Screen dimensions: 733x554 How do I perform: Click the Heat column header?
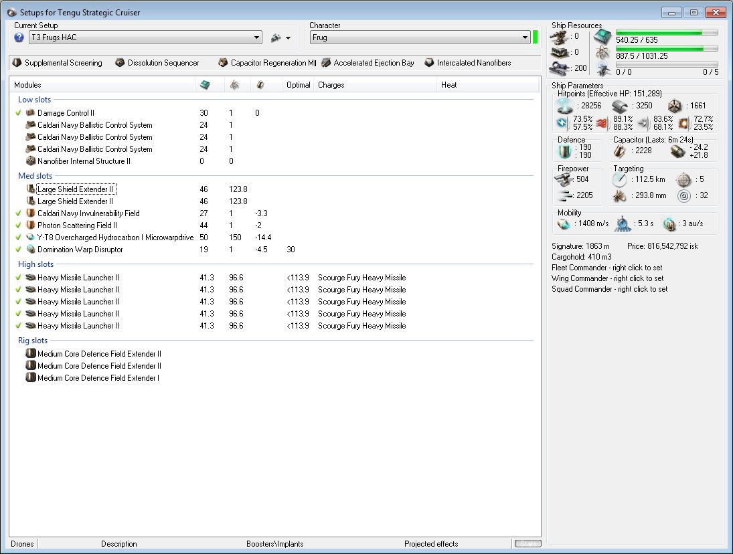[487, 85]
